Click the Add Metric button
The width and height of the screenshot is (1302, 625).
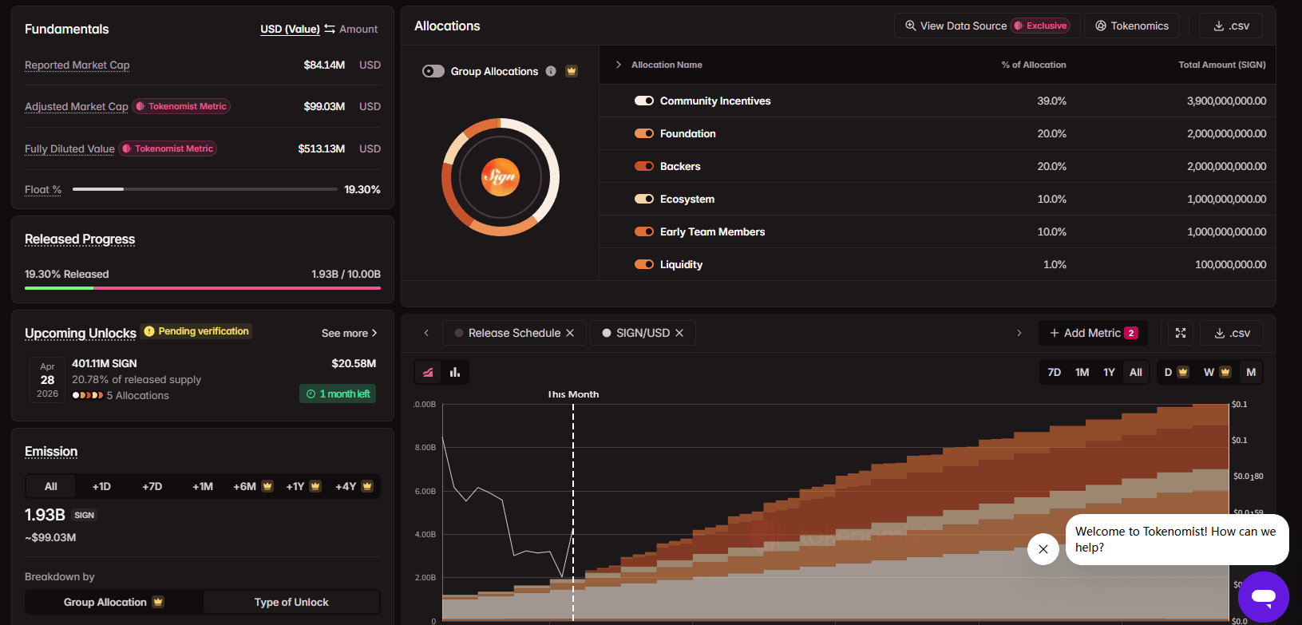[1093, 333]
